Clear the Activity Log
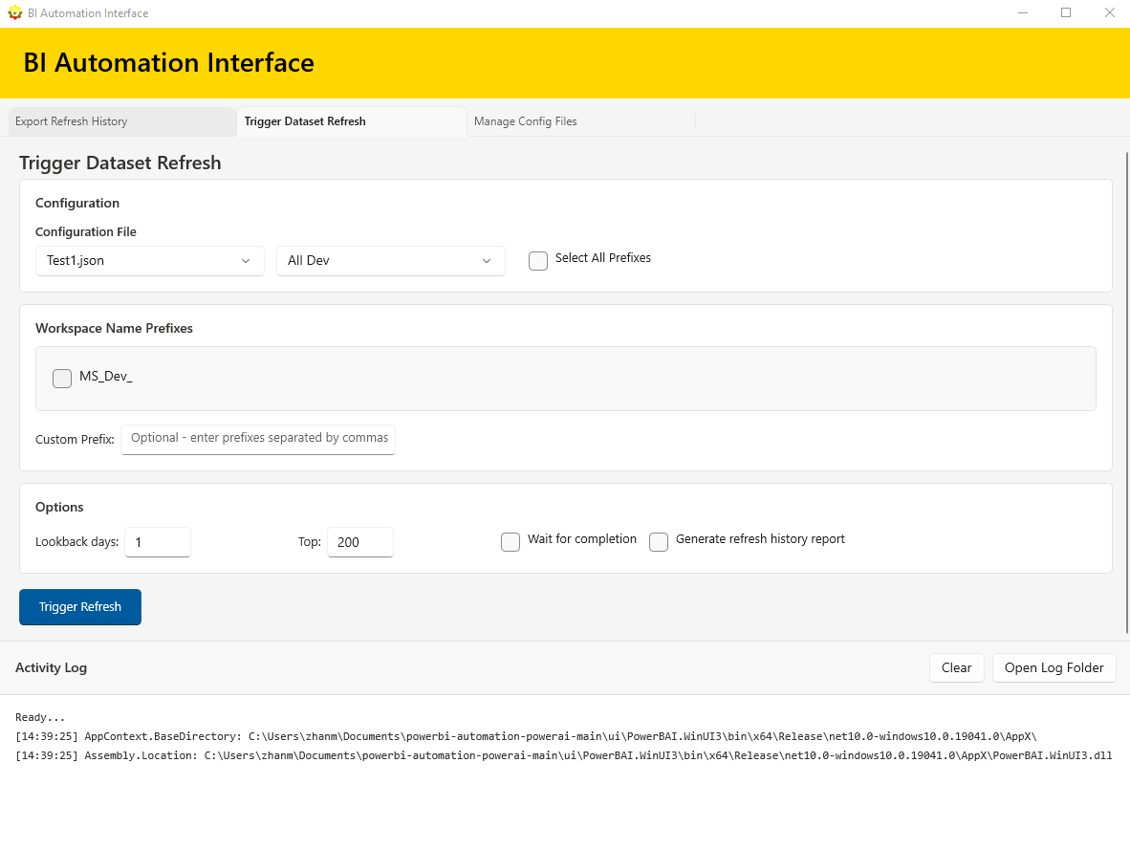Viewport: 1130px width, 850px height. point(956,667)
